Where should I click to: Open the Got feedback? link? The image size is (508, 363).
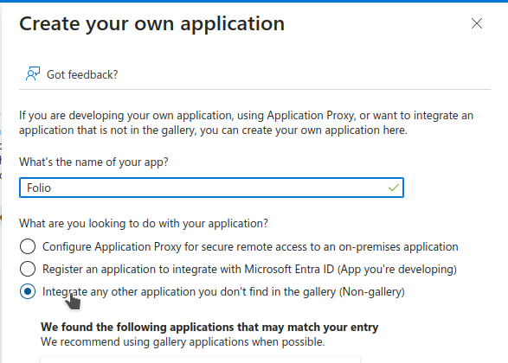pos(82,74)
